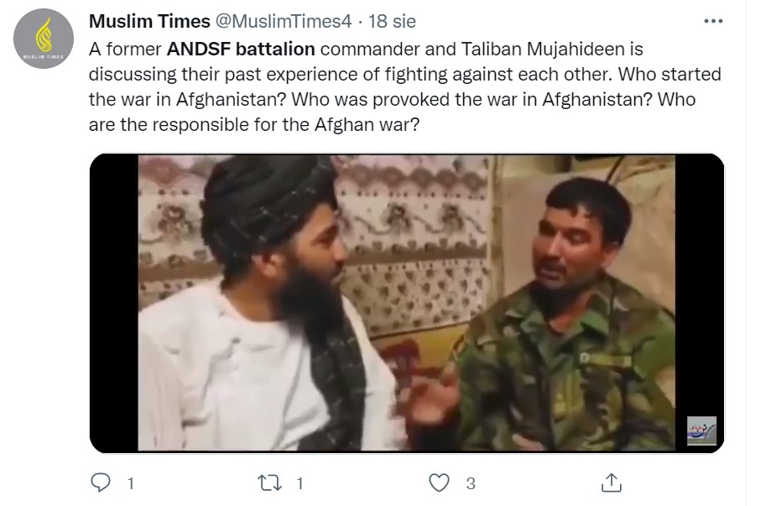Click the reply count beside the speech bubble
Screen dimensions: 771x506
[x=131, y=483]
